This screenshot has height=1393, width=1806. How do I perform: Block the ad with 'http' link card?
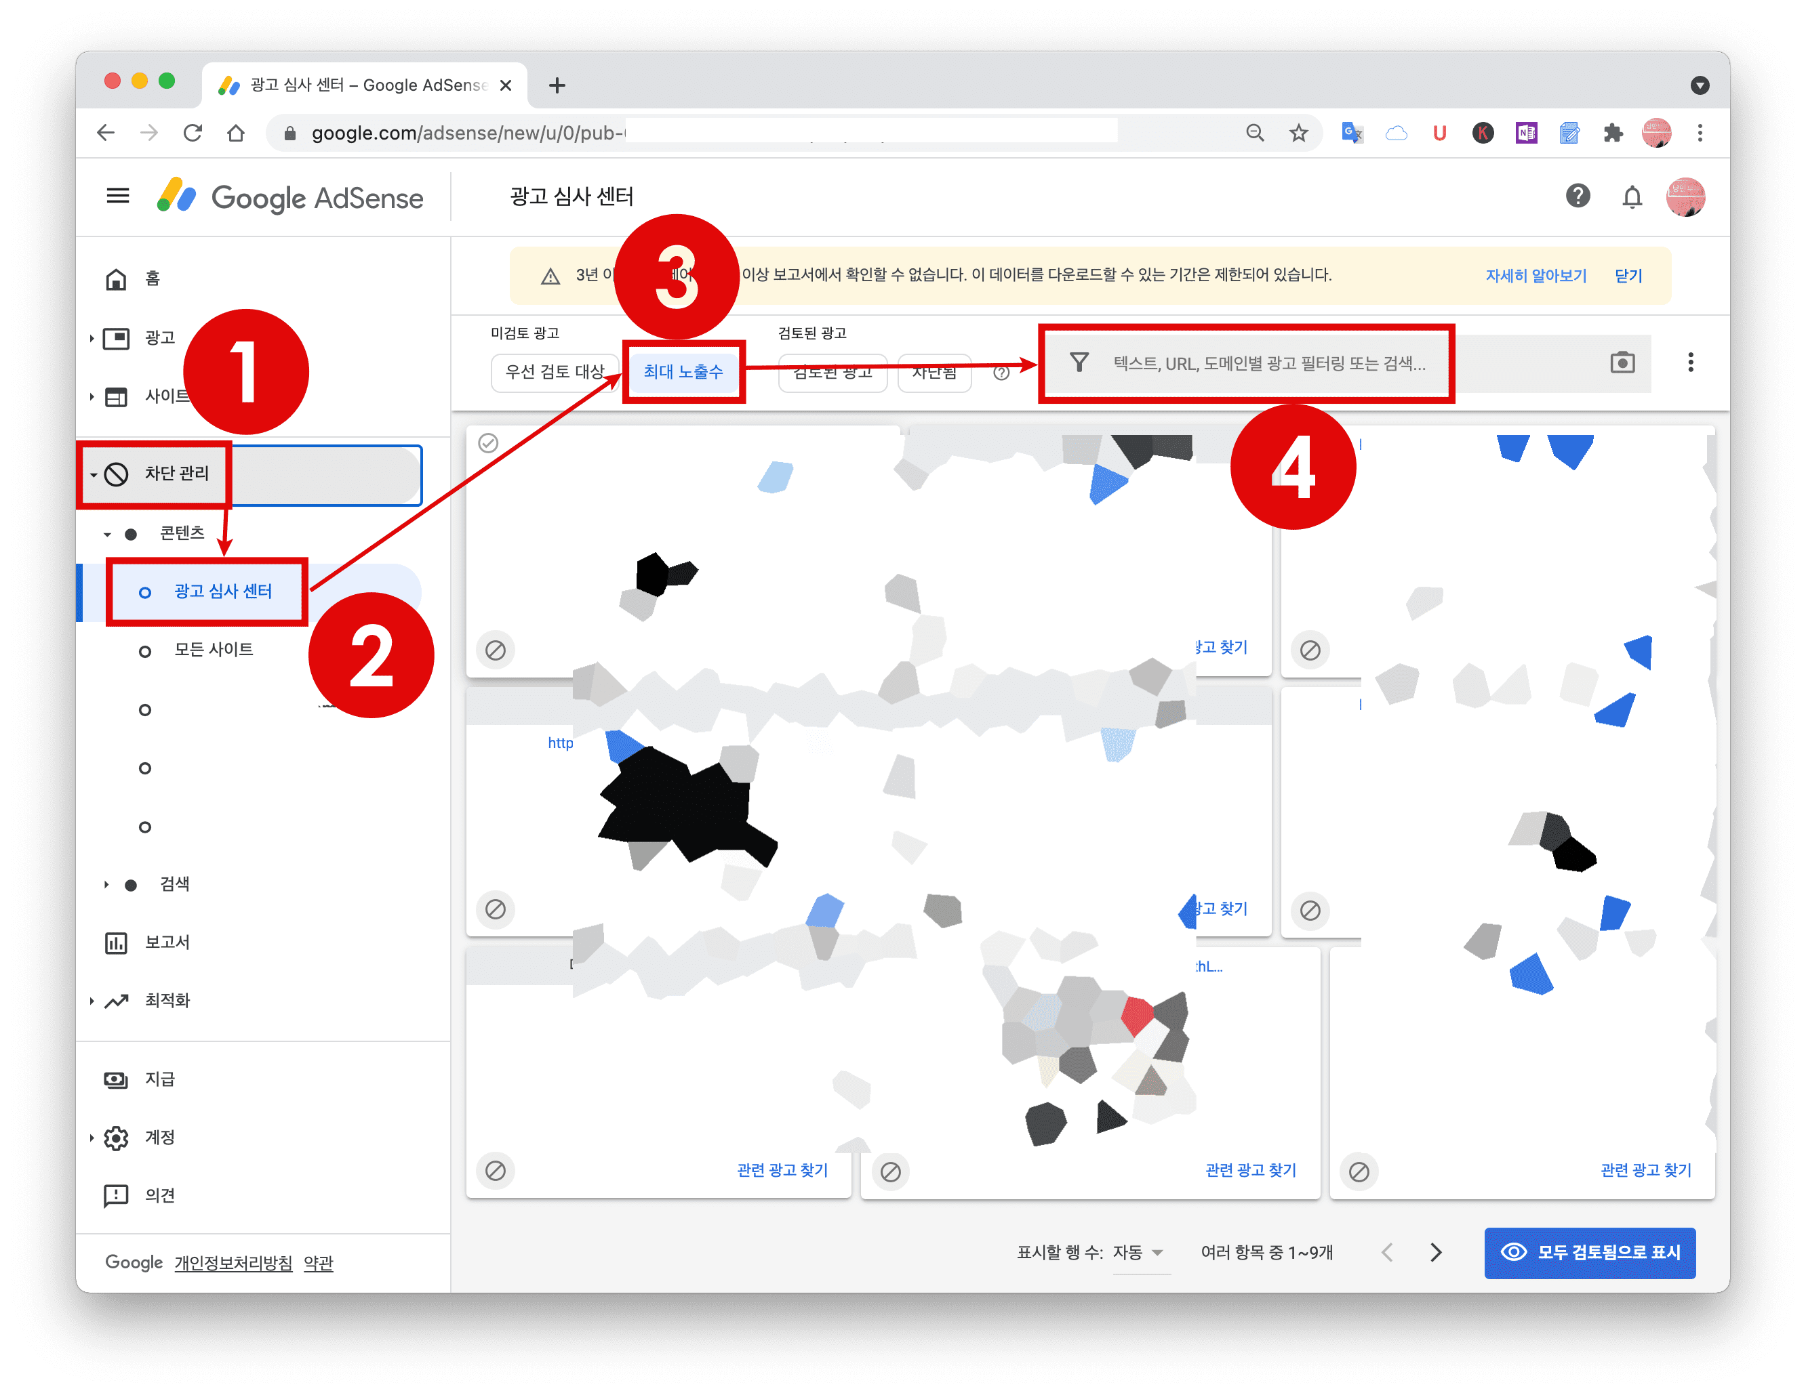(x=496, y=909)
